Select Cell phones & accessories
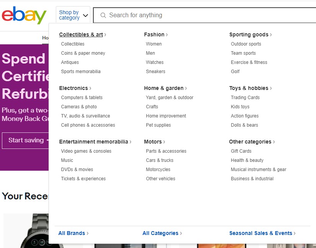Image resolution: width=316 pixels, height=248 pixels. click(88, 125)
